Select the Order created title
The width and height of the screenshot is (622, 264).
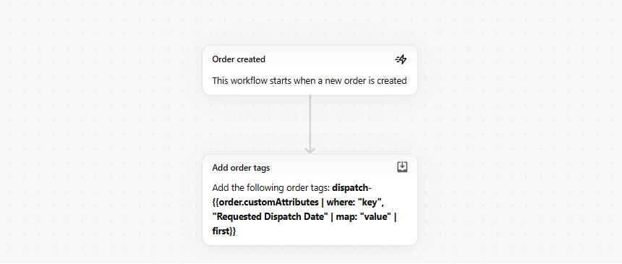tap(239, 59)
